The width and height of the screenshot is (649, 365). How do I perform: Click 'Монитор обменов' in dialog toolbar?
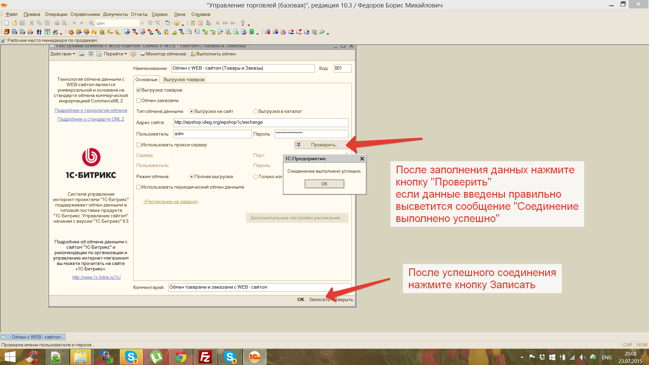pos(163,54)
